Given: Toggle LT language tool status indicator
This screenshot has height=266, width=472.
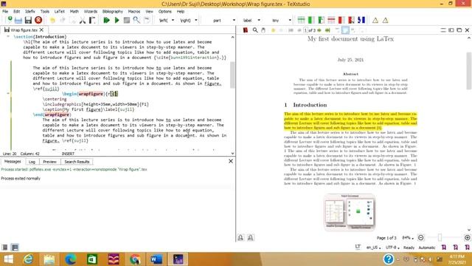Looking at the screenshot, I should [358, 247].
